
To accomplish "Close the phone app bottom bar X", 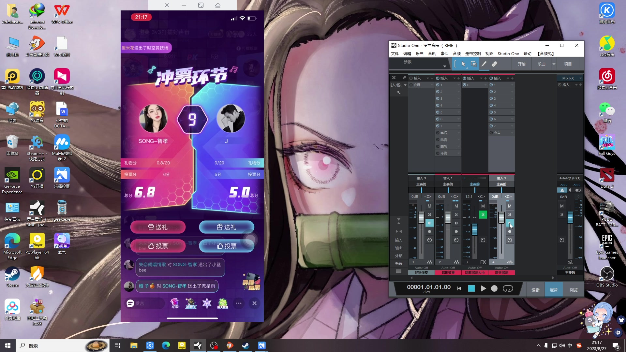I will pyautogui.click(x=255, y=303).
